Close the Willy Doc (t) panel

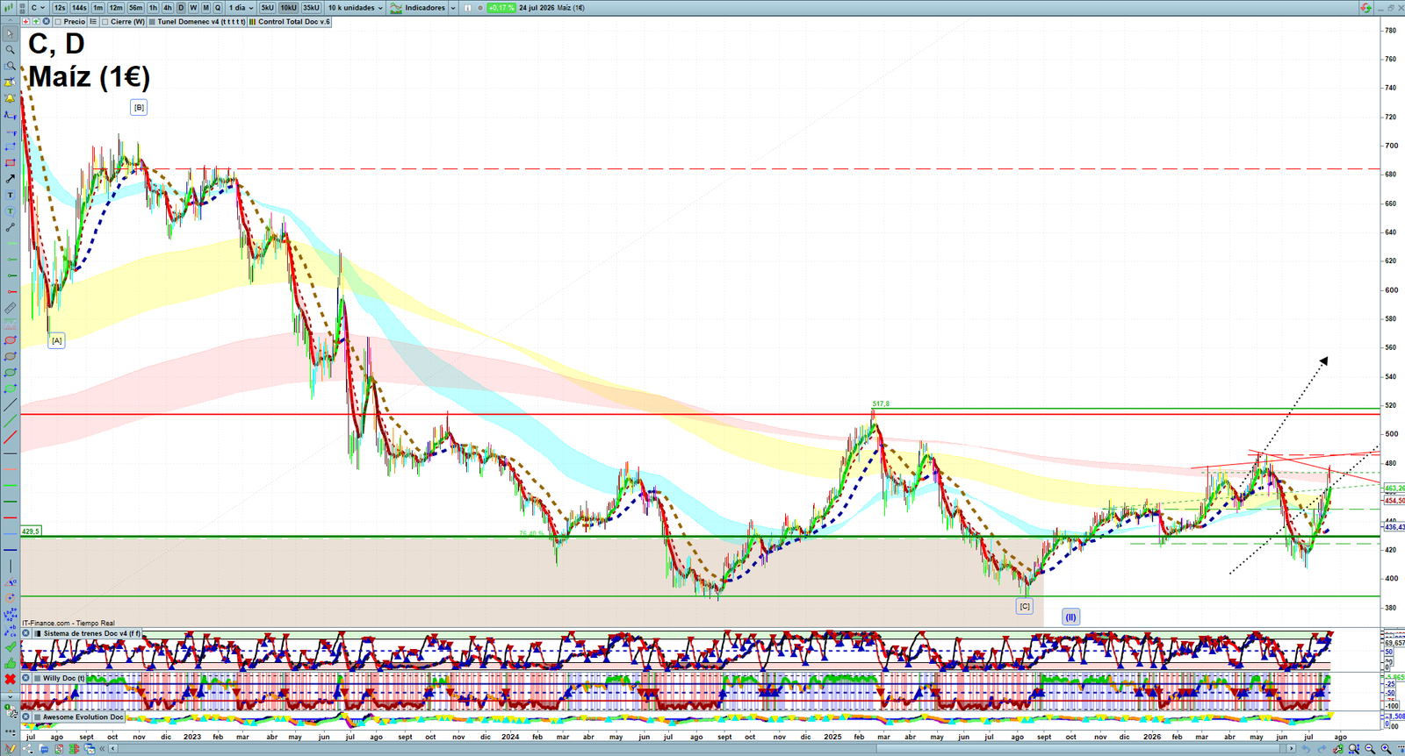pos(26,678)
